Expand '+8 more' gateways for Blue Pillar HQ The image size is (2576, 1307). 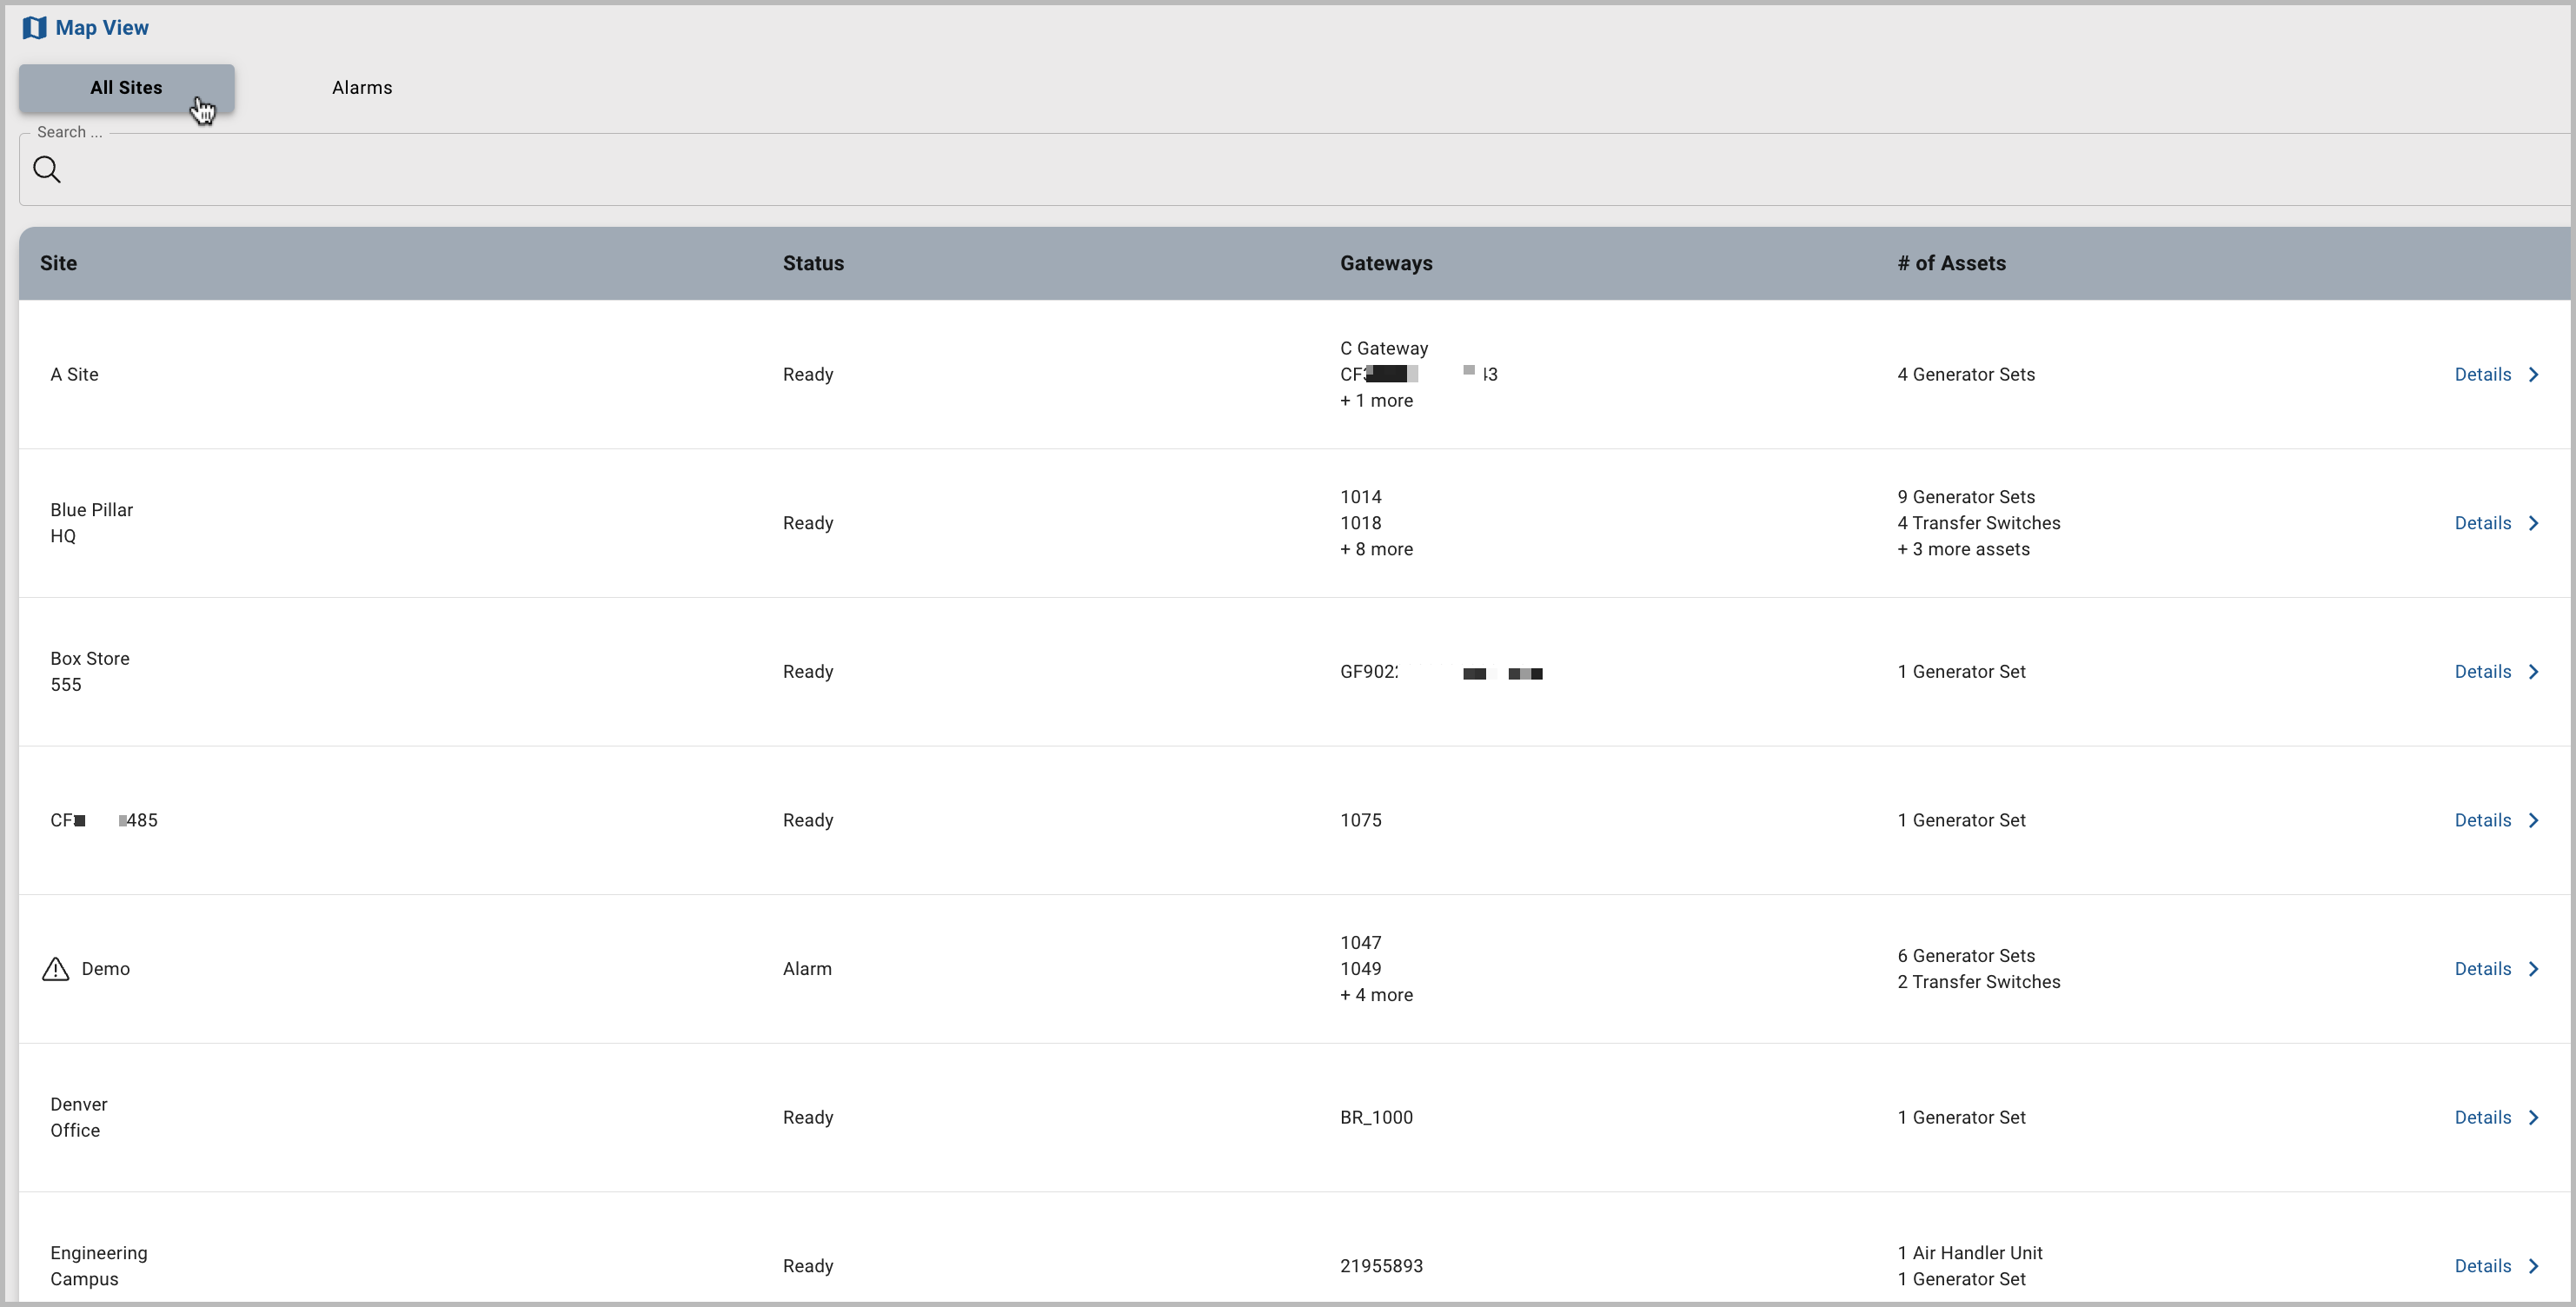point(1376,549)
